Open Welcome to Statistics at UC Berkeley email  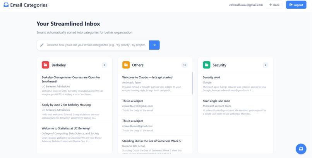[74, 135]
